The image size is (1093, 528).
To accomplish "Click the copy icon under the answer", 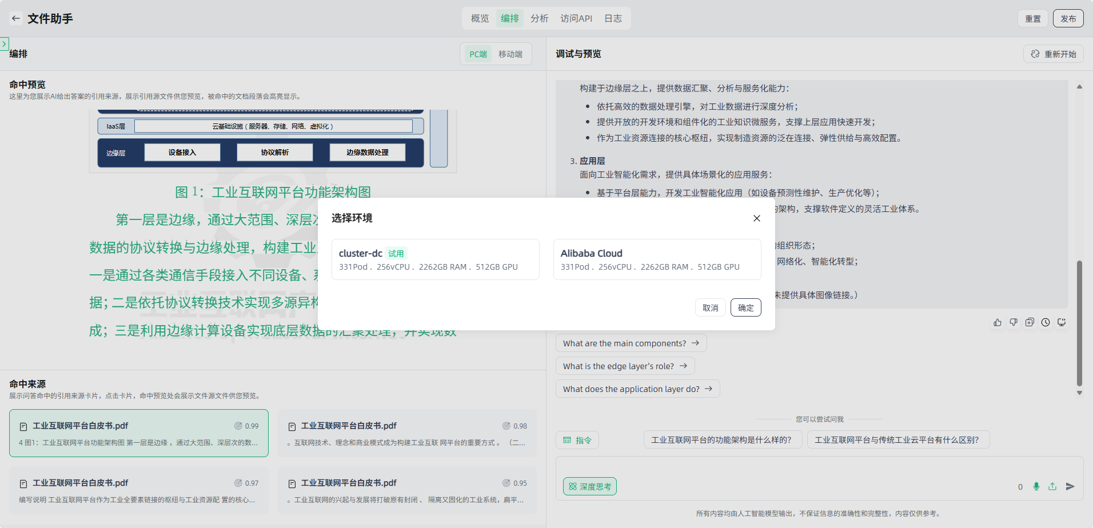I will tap(1030, 322).
